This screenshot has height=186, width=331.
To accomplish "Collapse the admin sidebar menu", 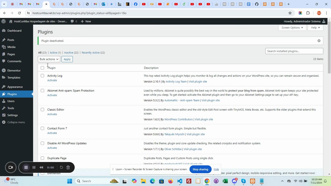I will pyautogui.click(x=16, y=122).
